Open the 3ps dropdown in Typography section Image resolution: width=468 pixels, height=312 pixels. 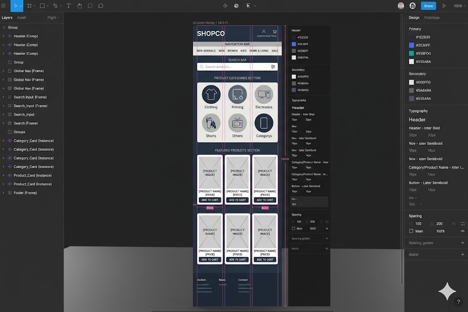click(x=415, y=204)
